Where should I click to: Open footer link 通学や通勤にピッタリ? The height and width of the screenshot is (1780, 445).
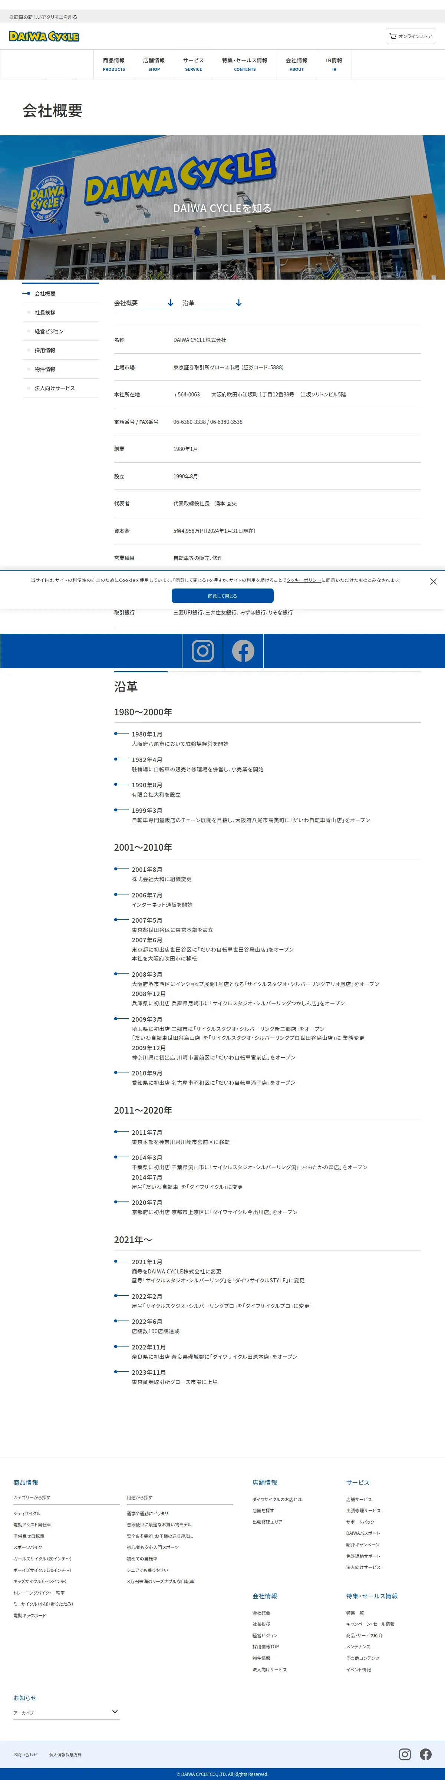147,1513
